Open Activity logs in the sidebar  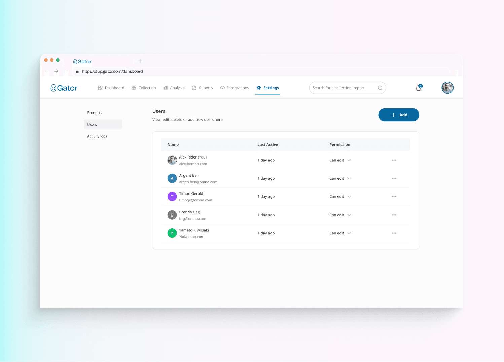97,136
